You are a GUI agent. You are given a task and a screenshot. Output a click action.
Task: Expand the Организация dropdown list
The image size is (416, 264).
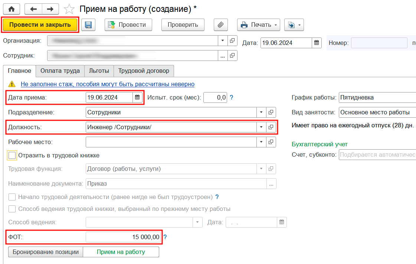[223, 40]
